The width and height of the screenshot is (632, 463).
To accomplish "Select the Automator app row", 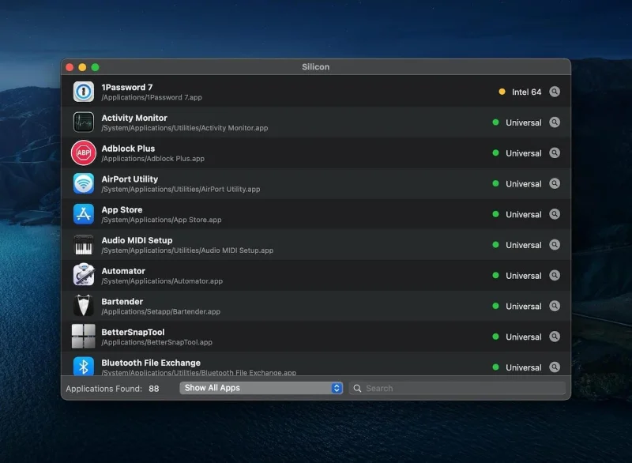I will pos(315,275).
